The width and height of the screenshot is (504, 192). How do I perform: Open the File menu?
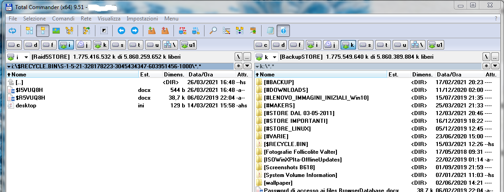click(13, 19)
